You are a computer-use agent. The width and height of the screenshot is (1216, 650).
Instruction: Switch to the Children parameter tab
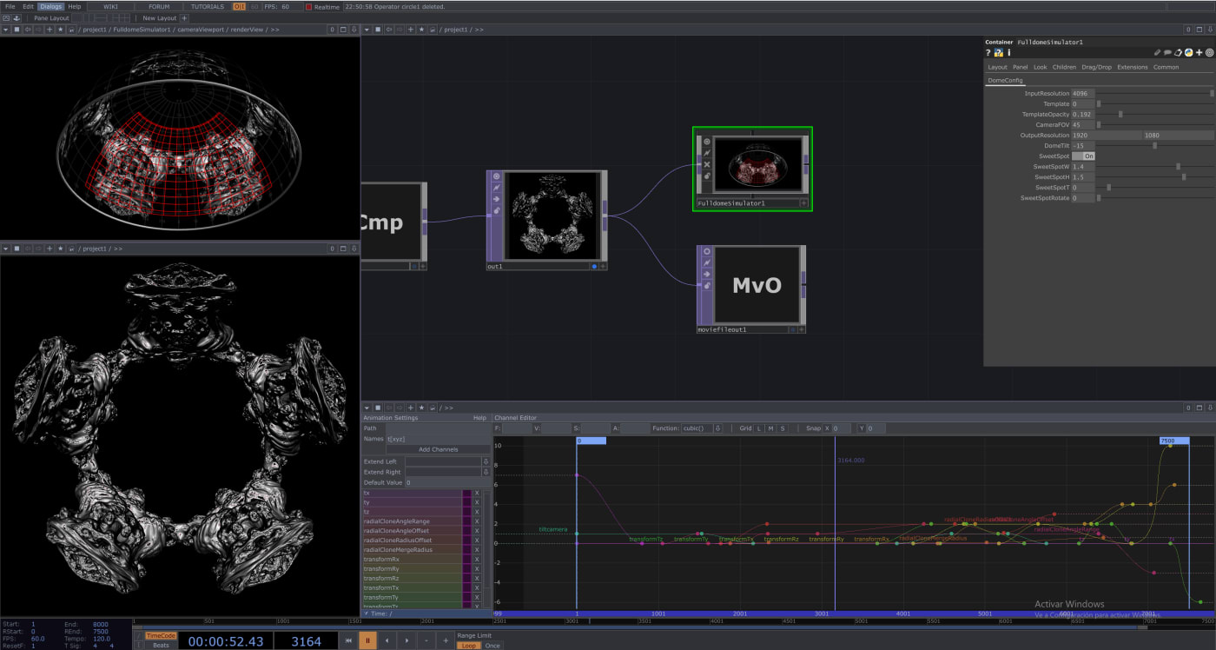tap(1064, 67)
